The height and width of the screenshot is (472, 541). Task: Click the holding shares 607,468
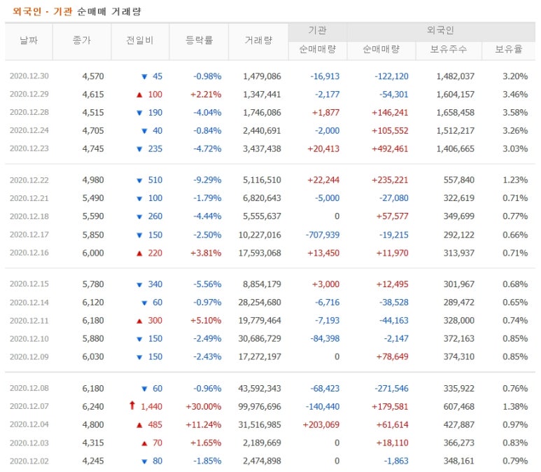(x=459, y=407)
